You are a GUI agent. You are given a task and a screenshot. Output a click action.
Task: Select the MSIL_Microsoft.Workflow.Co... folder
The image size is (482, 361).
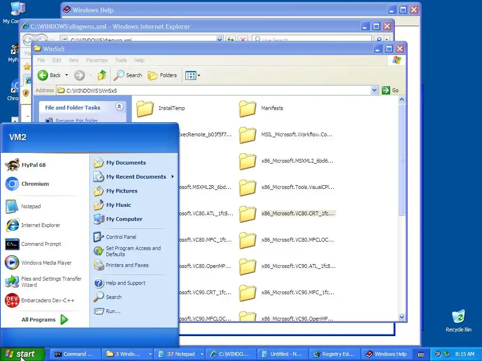(286, 134)
